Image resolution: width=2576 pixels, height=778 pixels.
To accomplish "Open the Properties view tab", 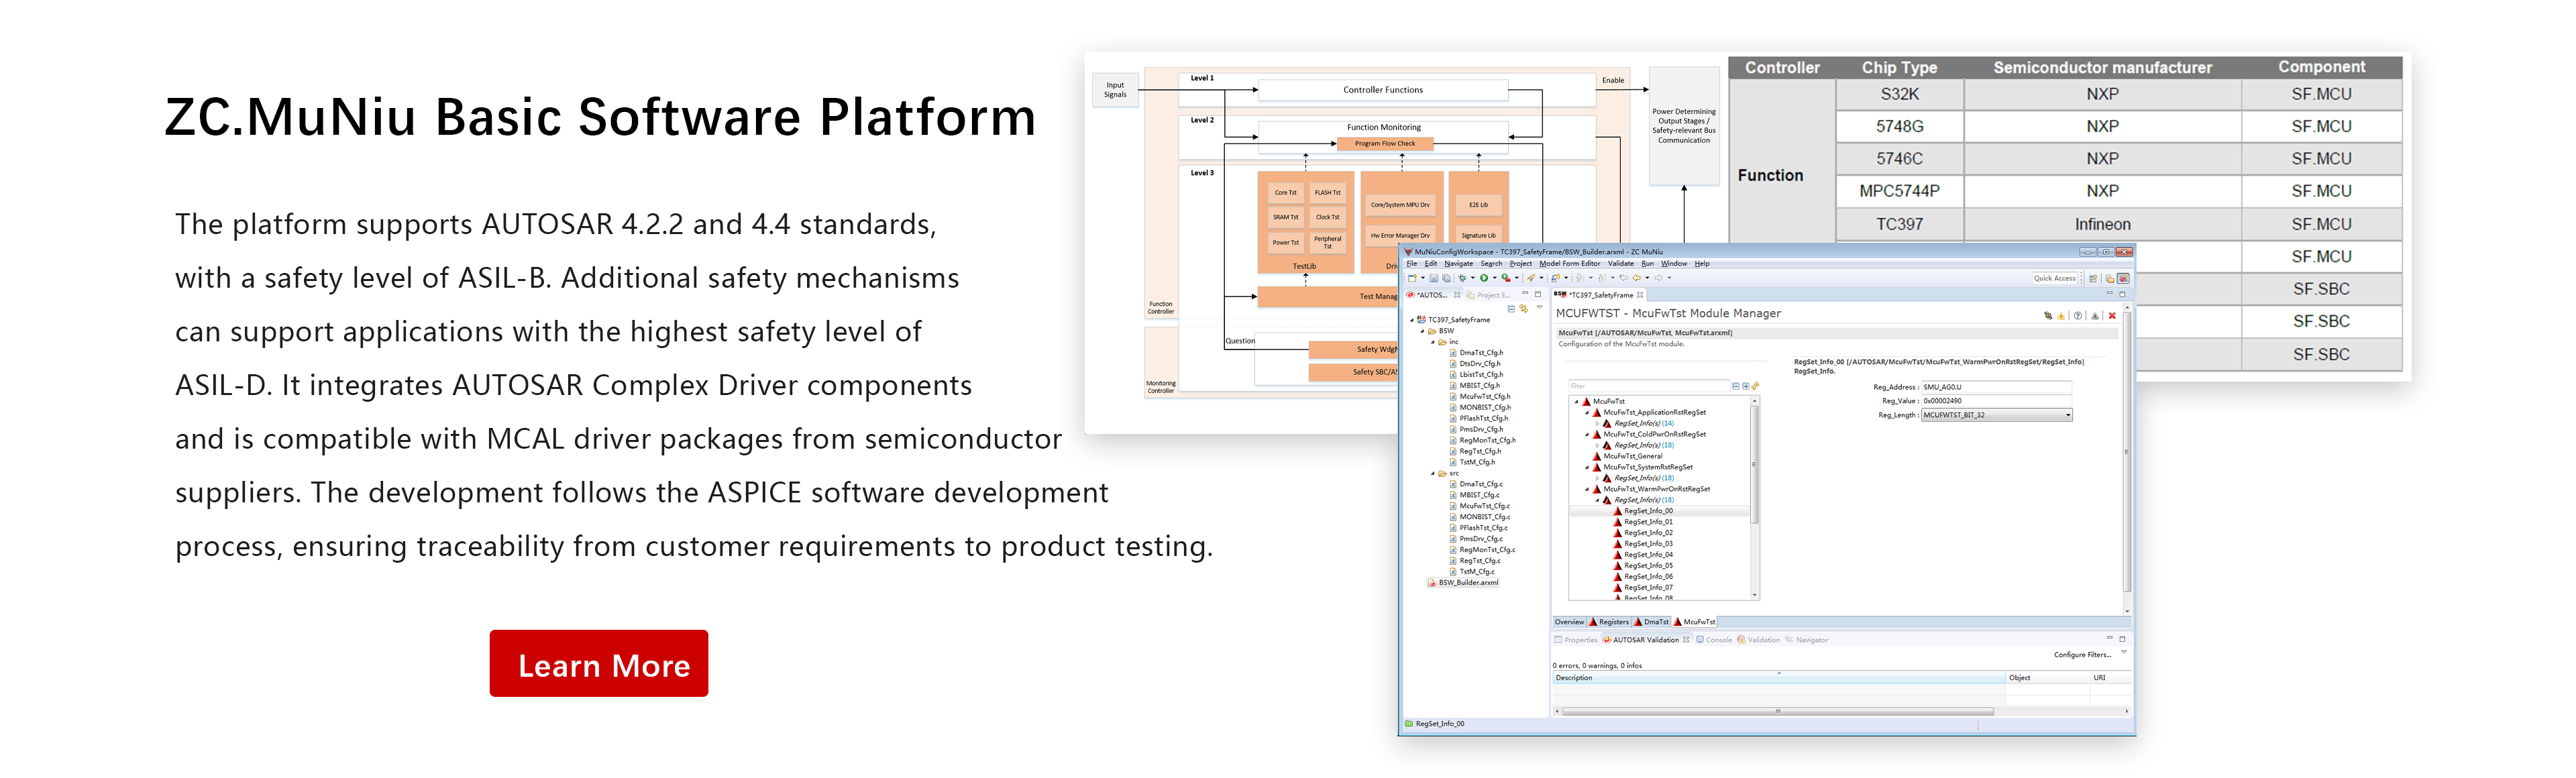I will [1576, 640].
